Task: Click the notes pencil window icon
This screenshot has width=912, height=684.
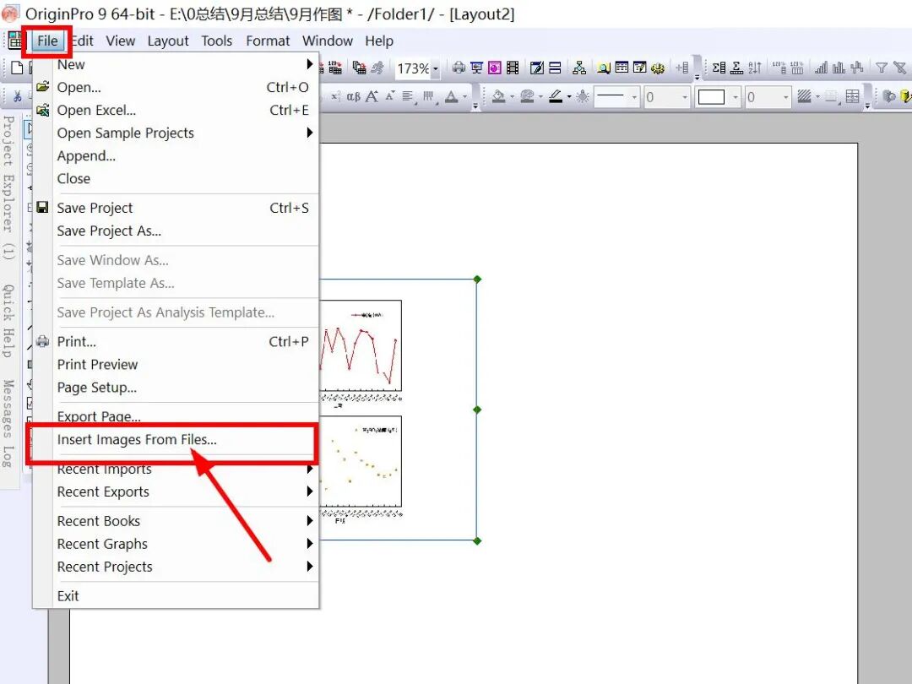Action: pos(537,68)
